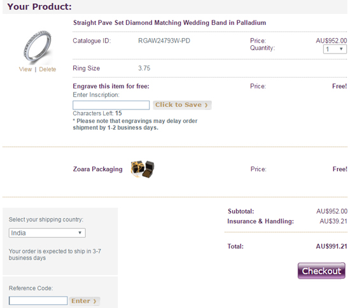Open the shipping country dropdown showing India
Screen dimensions: 350x308
(x=47, y=233)
